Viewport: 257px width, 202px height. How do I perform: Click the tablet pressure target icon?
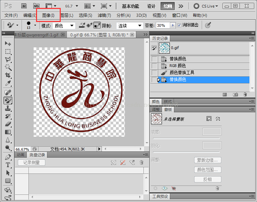[208, 25]
